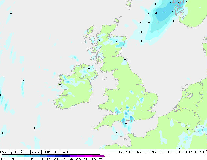Click the 45–50 mm legend color swatch
Screen dimensions: 207x160
pos(96,156)
